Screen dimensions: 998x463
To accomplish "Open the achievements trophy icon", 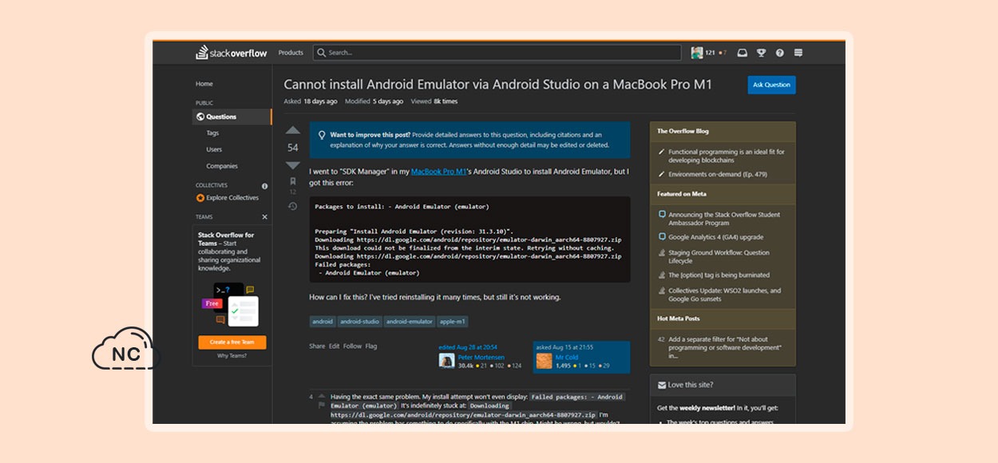I will tap(762, 53).
